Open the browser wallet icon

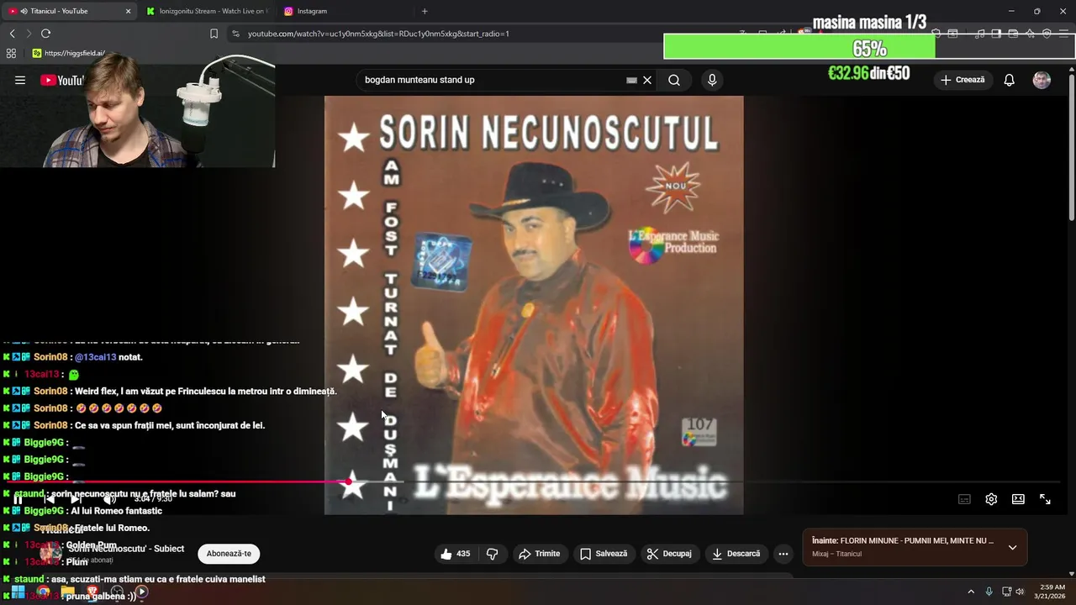1013,34
